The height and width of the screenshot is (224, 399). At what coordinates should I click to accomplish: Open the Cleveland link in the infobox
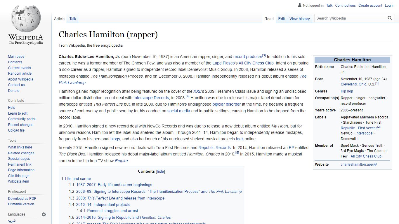(x=349, y=84)
